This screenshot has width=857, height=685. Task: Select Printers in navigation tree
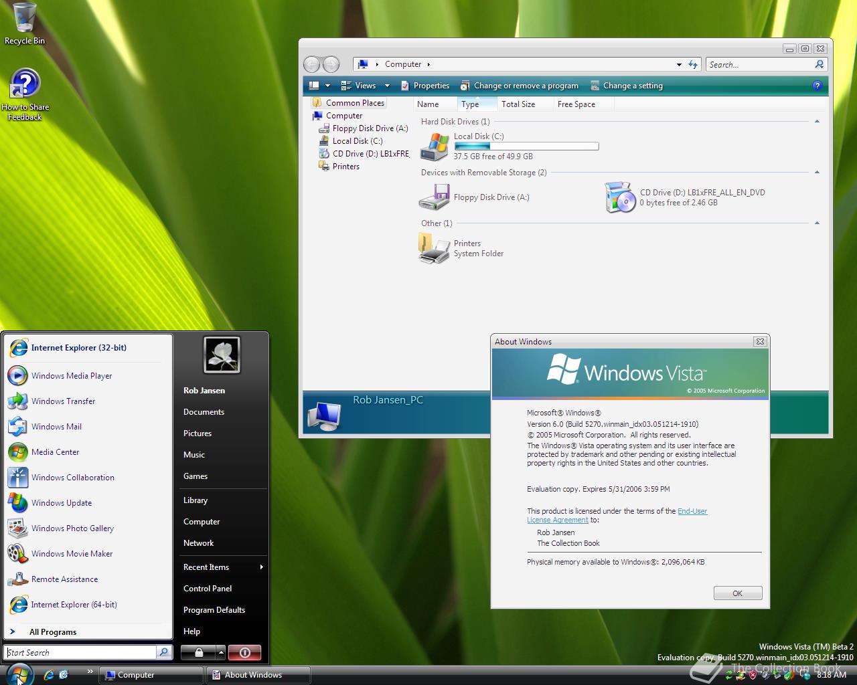[339, 167]
